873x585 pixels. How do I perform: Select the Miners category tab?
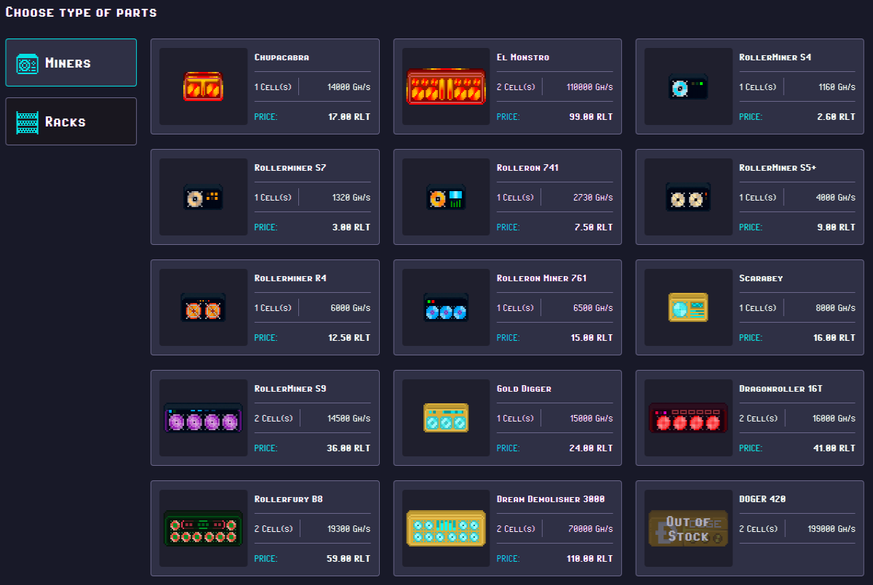pos(71,62)
